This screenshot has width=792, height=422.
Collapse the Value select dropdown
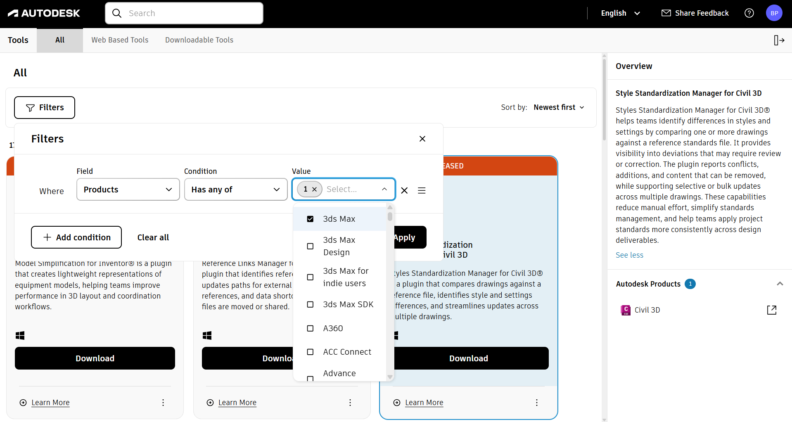384,189
